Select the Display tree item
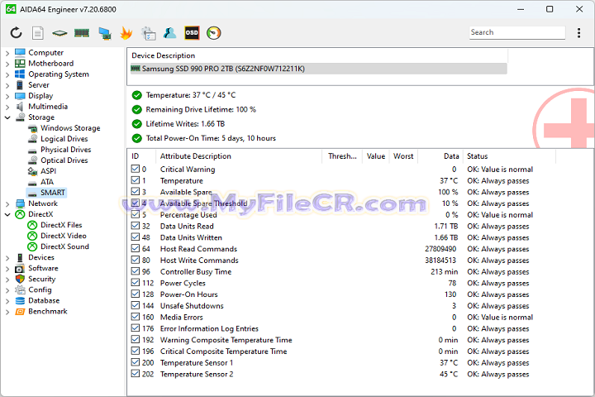The width and height of the screenshot is (595, 397). [40, 96]
